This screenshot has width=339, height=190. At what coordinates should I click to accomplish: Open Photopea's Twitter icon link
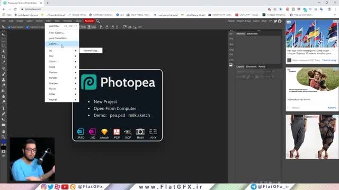[x=275, y=21]
